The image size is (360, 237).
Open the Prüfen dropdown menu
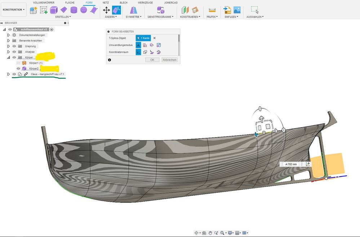coord(212,17)
